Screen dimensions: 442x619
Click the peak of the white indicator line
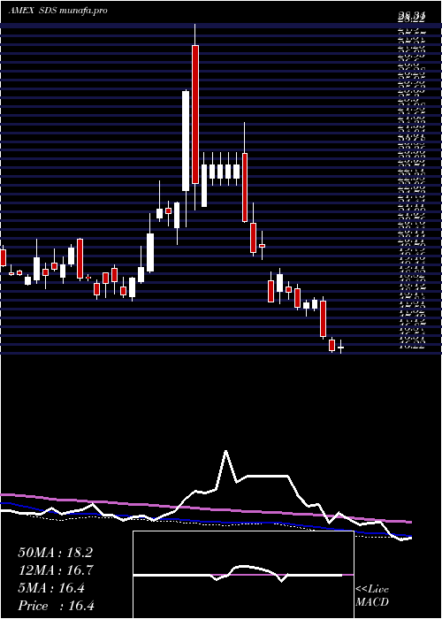coord(225,451)
